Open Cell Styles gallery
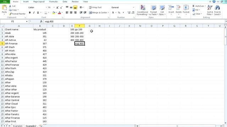The height and width of the screenshot is (127, 227). pyautogui.click(x=162, y=10)
